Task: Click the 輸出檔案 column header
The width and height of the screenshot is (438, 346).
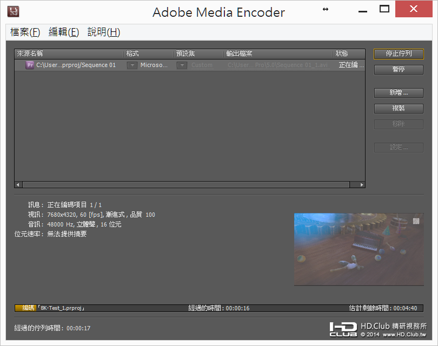Action: (278, 54)
